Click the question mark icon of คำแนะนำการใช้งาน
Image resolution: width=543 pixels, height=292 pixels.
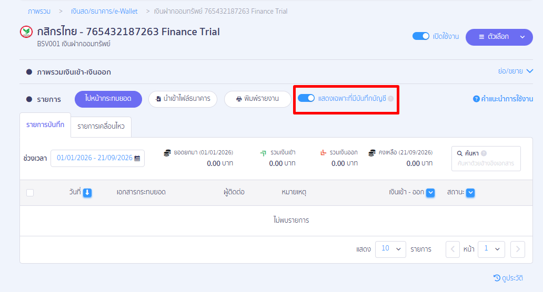point(476,99)
